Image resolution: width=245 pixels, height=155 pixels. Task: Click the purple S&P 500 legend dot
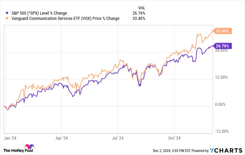pos(7,13)
